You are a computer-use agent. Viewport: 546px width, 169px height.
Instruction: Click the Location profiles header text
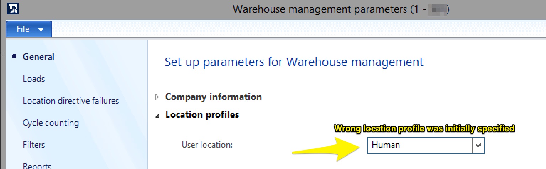point(202,115)
